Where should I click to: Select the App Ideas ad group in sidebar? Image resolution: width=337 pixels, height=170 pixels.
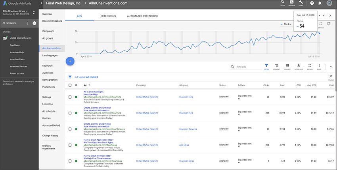point(15,45)
